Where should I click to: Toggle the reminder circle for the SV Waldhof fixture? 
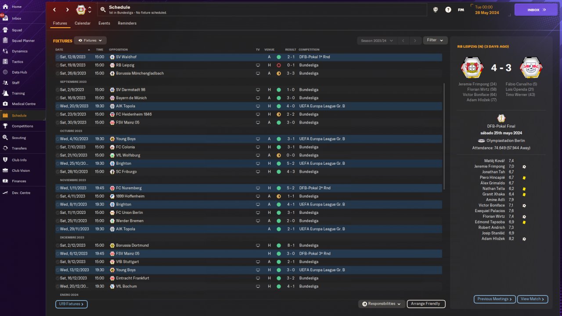58,57
